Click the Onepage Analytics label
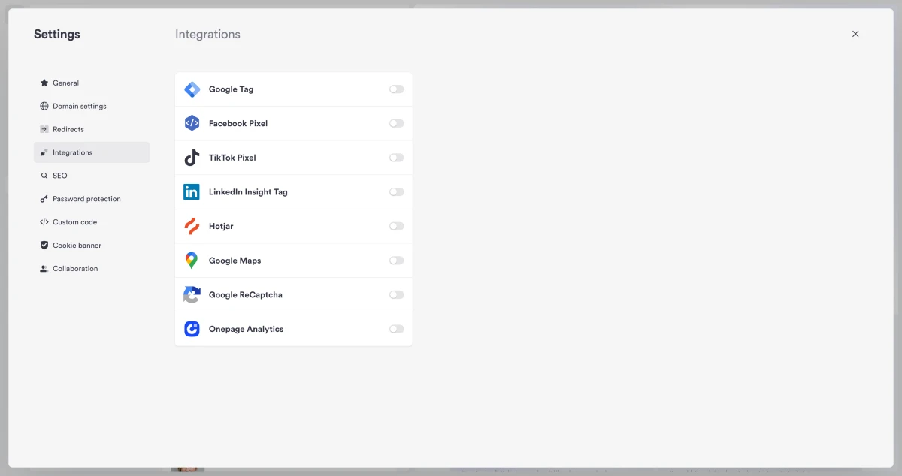Image resolution: width=902 pixels, height=476 pixels. (x=246, y=329)
